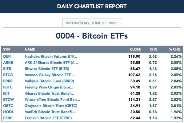The height and width of the screenshot is (123, 184).
Task: Click the 0004 - Bitcoin ETFs title
Action: [92, 36]
